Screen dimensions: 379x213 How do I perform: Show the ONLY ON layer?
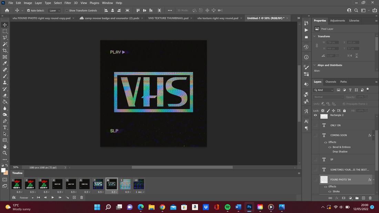(315, 125)
